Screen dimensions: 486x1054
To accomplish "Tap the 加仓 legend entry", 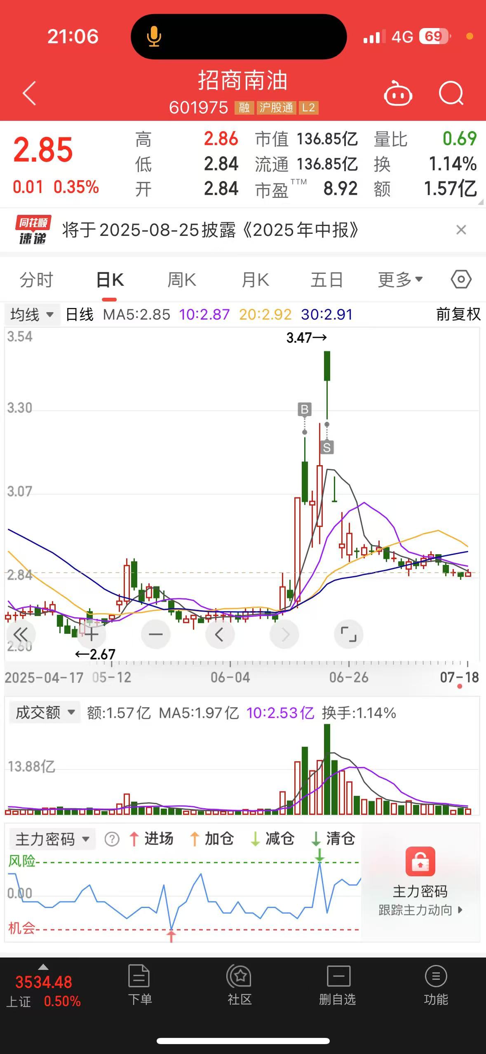I will pos(211,839).
